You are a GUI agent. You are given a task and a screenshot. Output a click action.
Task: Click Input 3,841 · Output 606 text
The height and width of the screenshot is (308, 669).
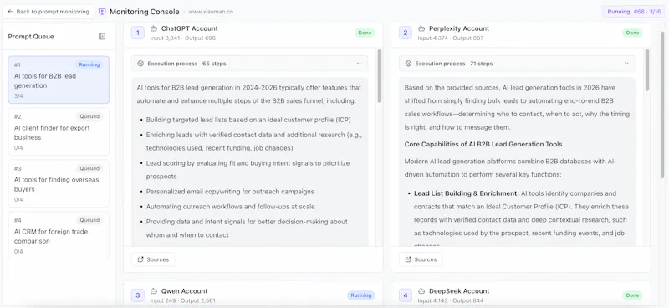182,38
